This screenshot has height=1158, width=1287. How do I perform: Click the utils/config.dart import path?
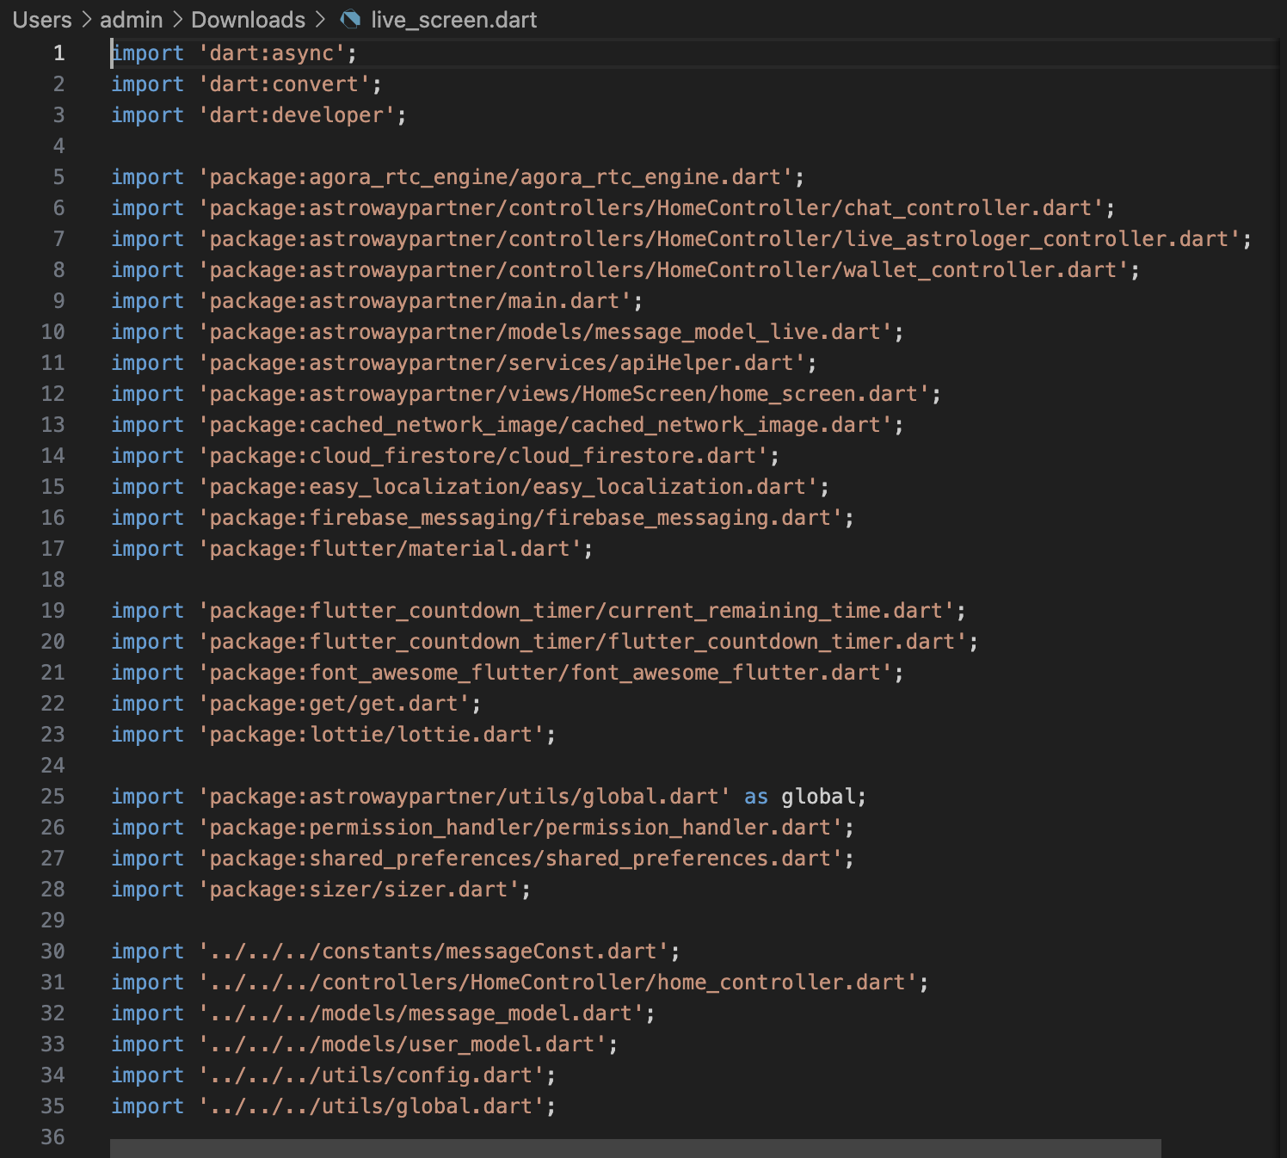click(x=372, y=1075)
